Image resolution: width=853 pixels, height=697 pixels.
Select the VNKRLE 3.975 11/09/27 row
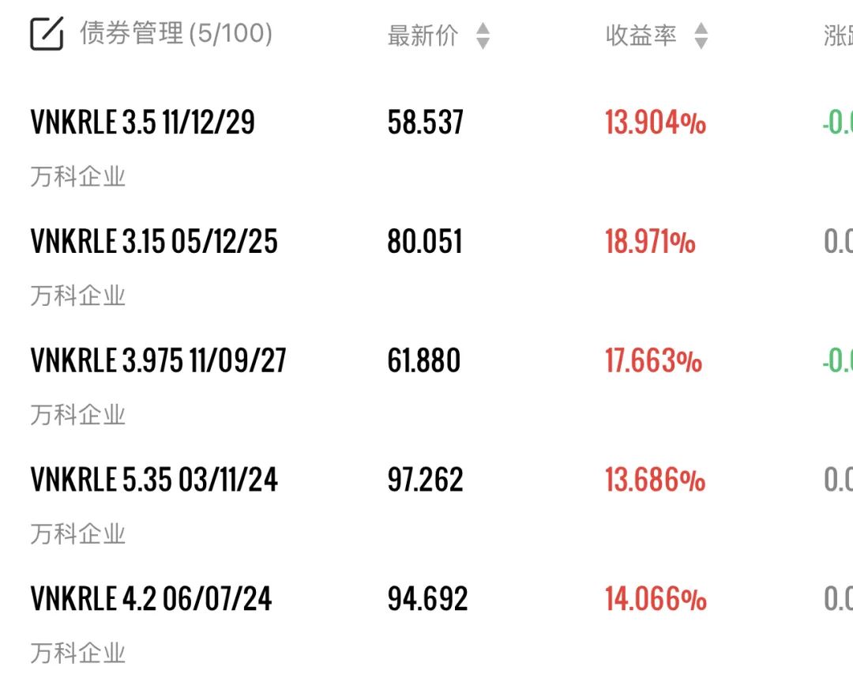[x=159, y=361]
